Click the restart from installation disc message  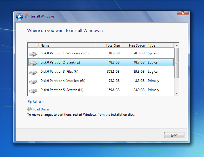(x=81, y=115)
